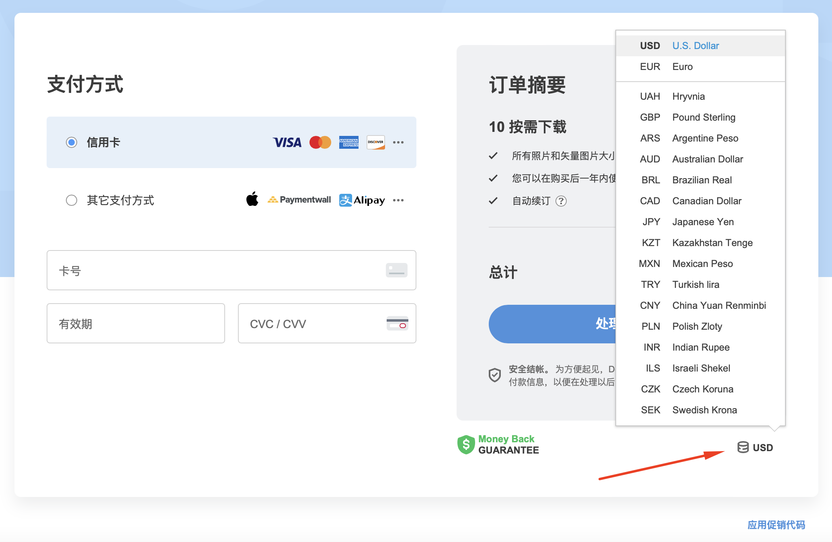Image resolution: width=832 pixels, height=542 pixels.
Task: Click the 卡号 card number field
Action: (231, 270)
